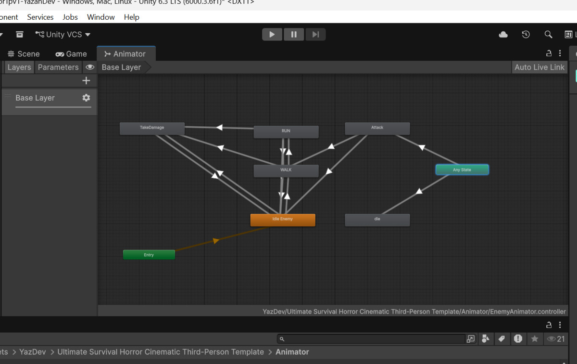Toggle hidden packages visibility eye showing 21
The image size is (577, 364).
(x=556, y=339)
